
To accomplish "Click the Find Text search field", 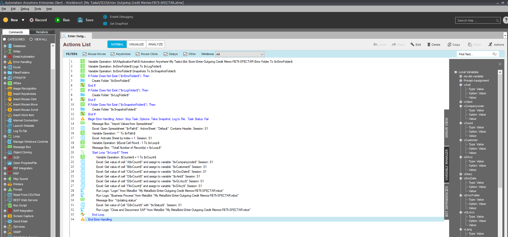I will (474, 54).
